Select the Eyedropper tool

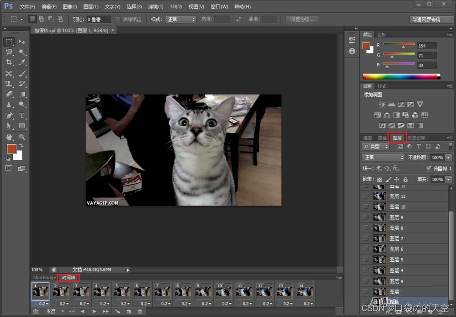(x=22, y=63)
